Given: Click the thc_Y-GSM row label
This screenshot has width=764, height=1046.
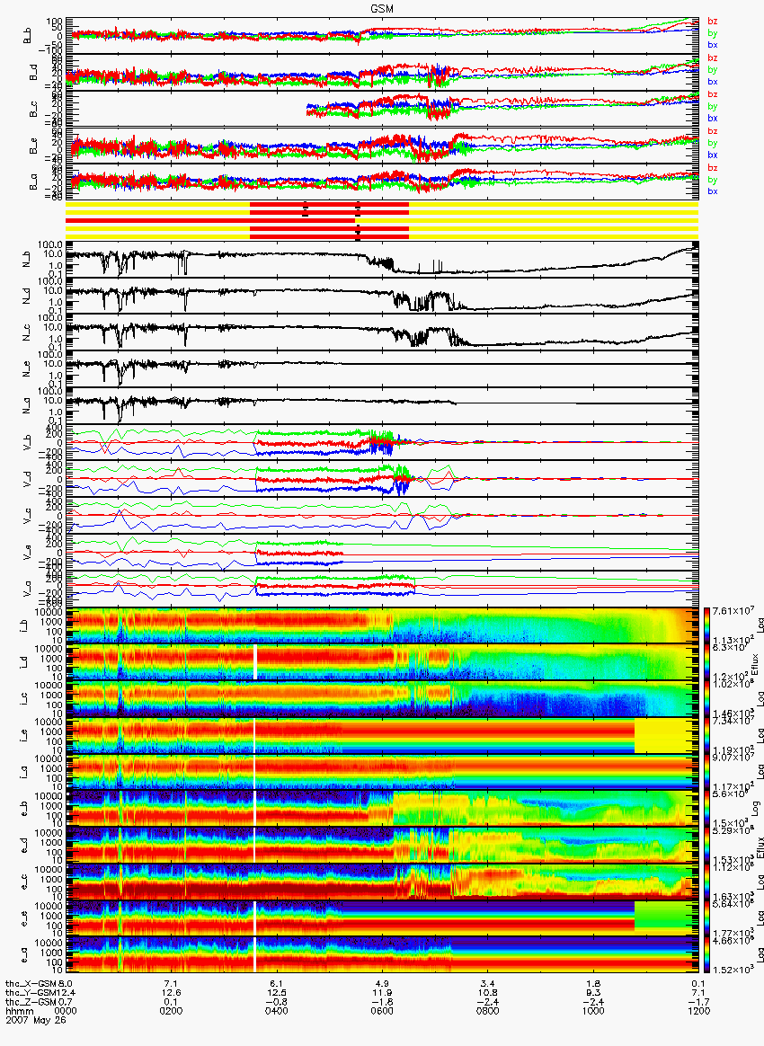Looking at the screenshot, I should coord(31,993).
